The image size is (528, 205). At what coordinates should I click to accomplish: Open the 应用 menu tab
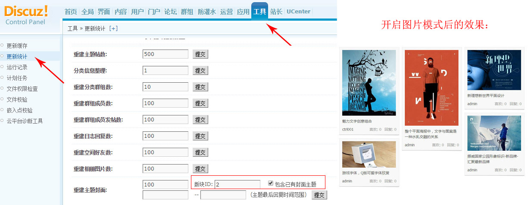pyautogui.click(x=243, y=12)
